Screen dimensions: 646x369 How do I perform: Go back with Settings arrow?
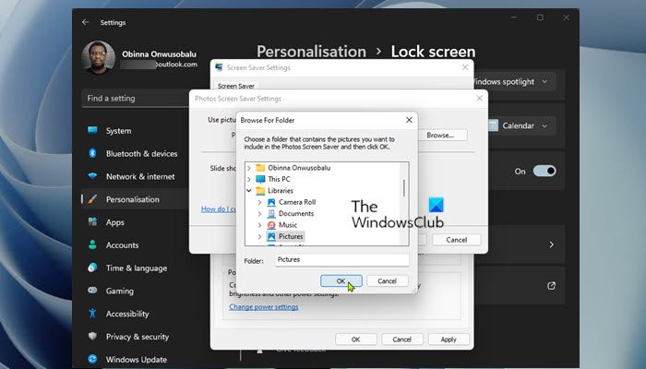(85, 22)
